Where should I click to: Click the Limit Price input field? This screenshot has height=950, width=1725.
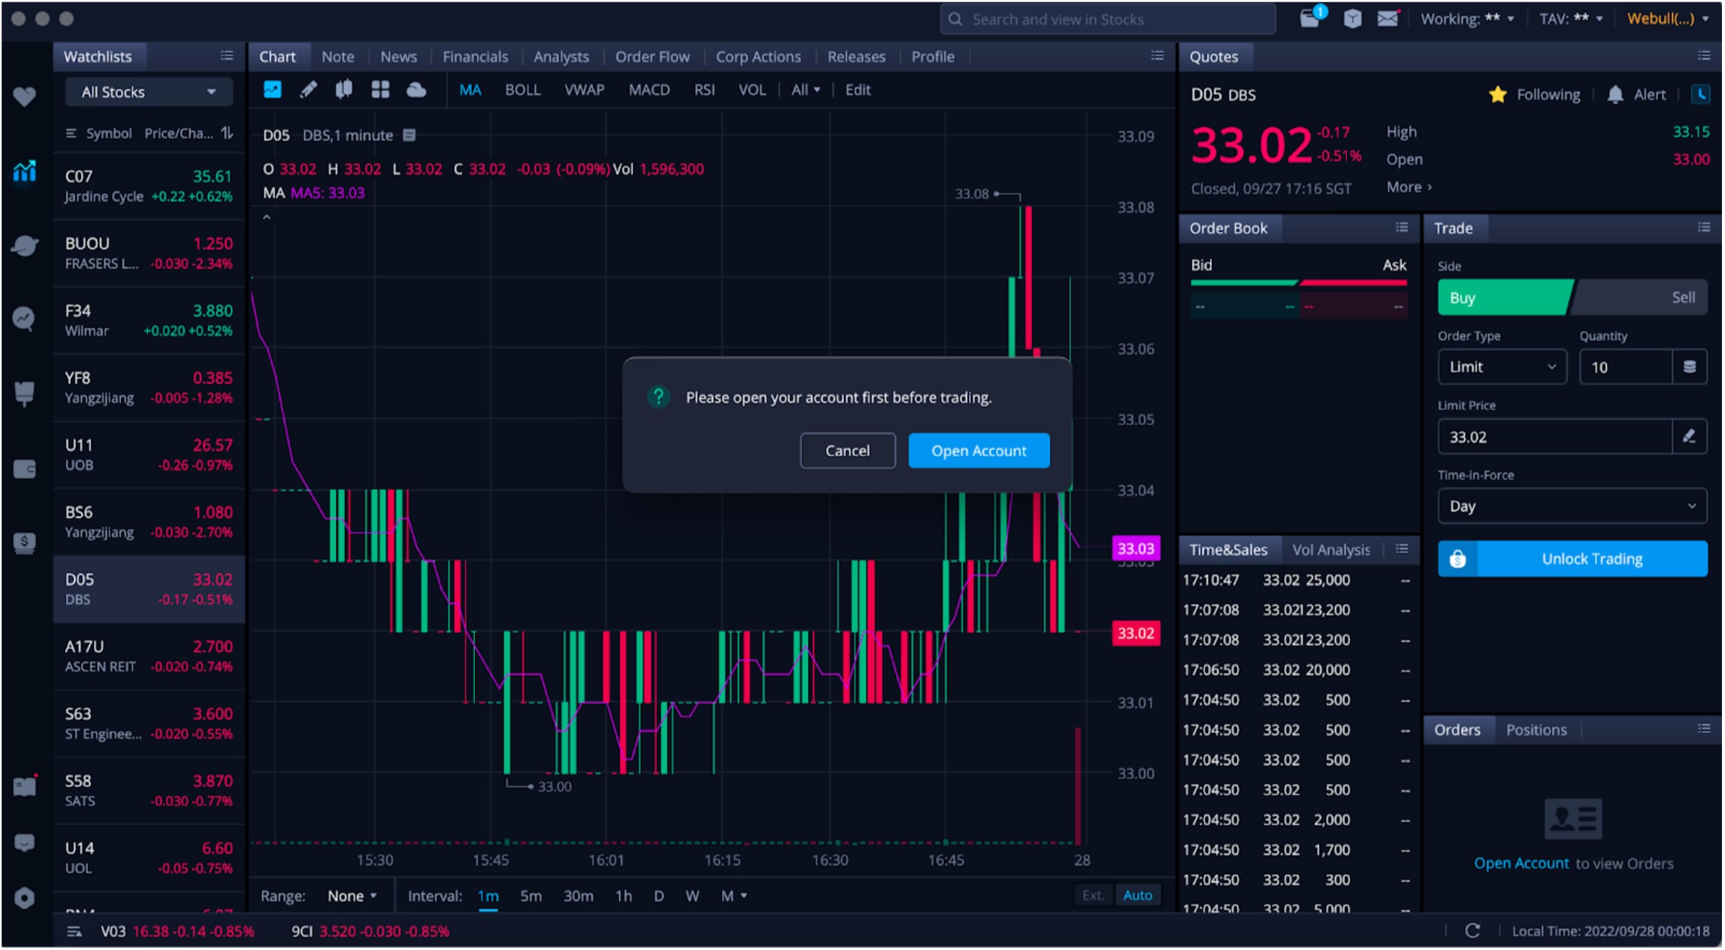pyautogui.click(x=1555, y=436)
